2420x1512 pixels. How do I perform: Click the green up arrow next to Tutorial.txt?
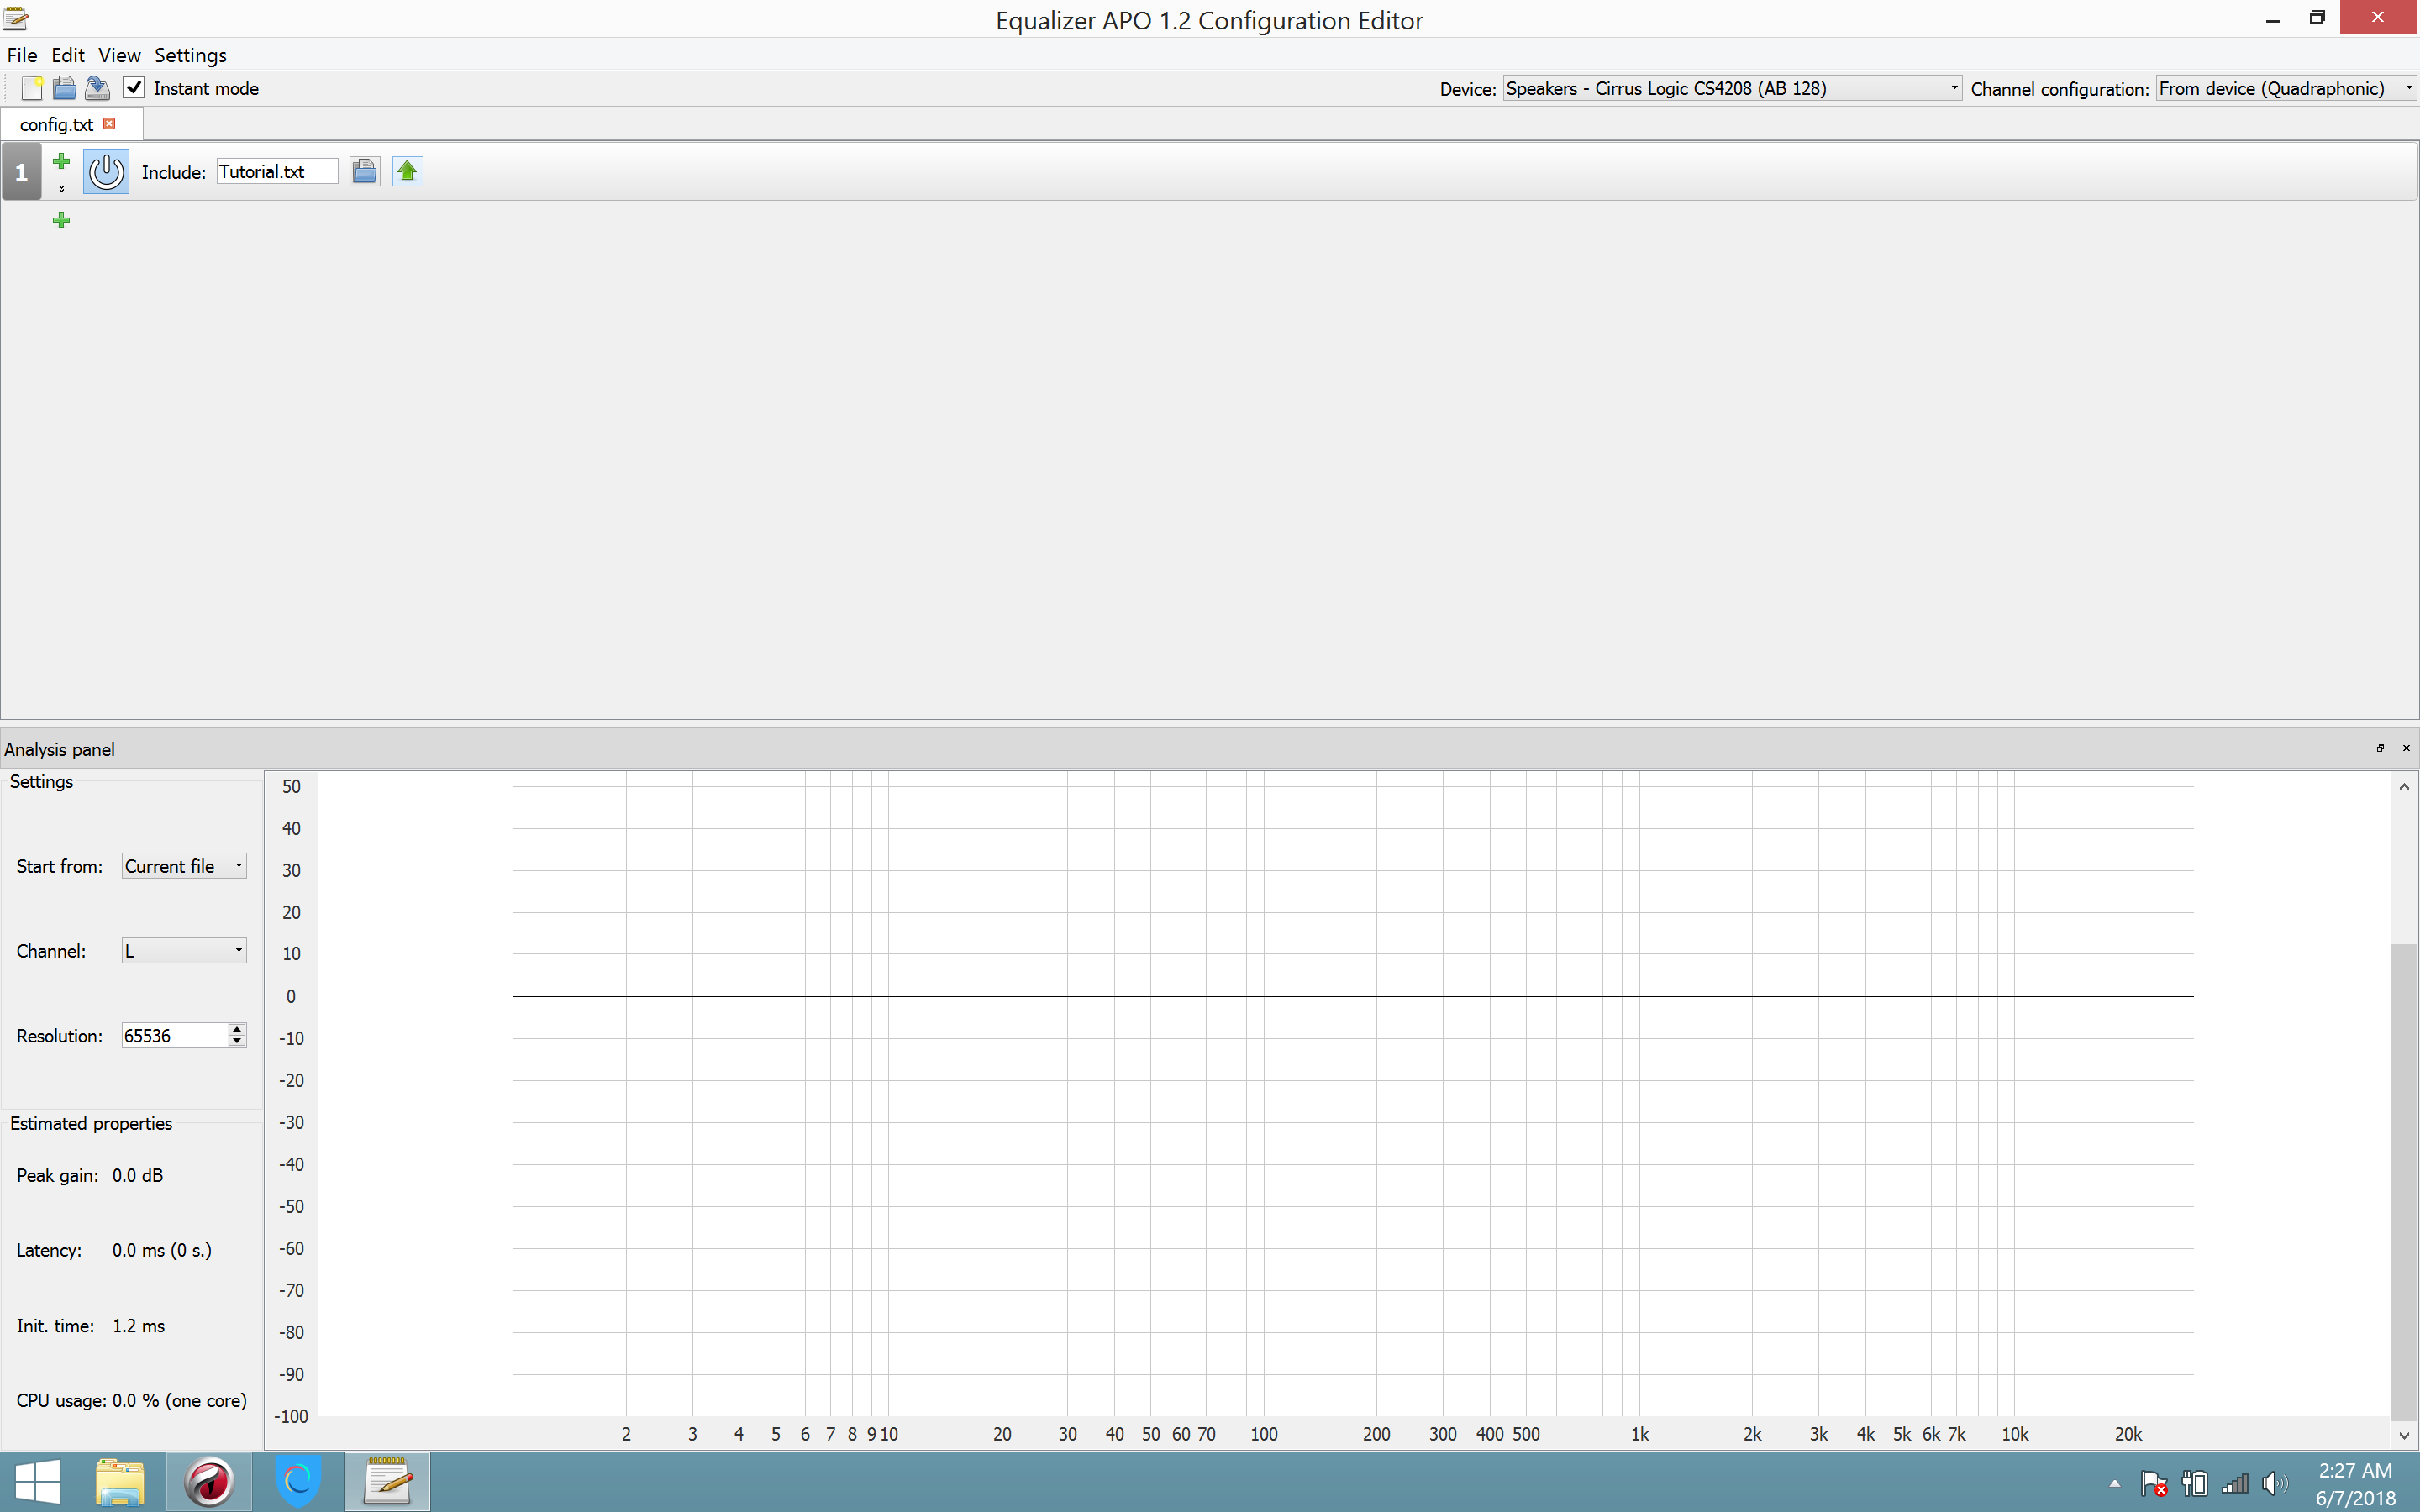tap(407, 172)
